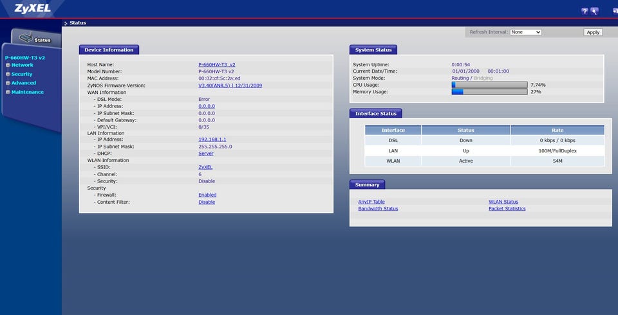The height and width of the screenshot is (315, 618).
Task: Open the WAN IP Address 0.0.0.0 link
Action: click(x=207, y=106)
